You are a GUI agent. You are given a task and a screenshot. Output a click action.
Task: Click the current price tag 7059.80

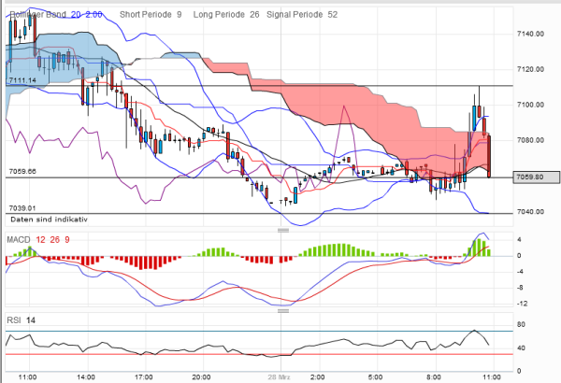tap(537, 177)
